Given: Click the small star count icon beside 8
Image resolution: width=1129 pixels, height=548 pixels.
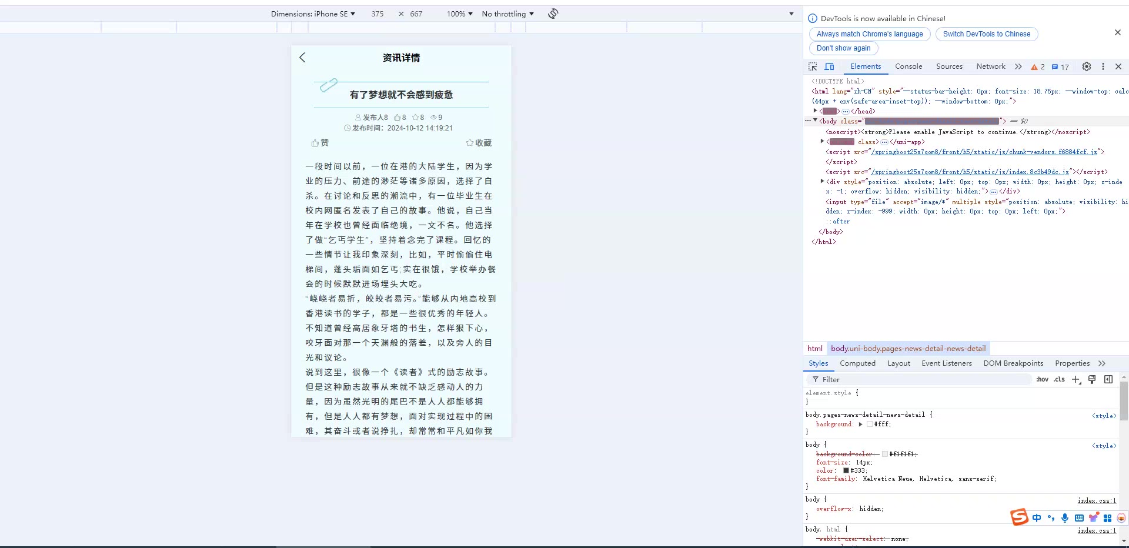Looking at the screenshot, I should [415, 118].
